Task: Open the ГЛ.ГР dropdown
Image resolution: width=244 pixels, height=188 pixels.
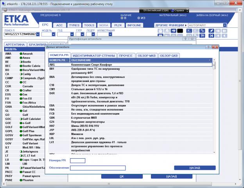Action: pos(83,34)
